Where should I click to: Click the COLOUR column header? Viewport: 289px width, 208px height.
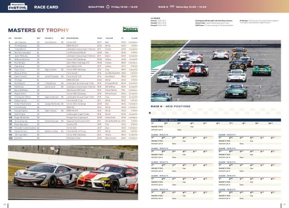(x=109, y=38)
